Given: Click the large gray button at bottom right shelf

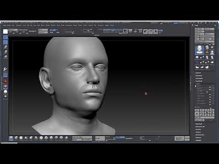Looking at the screenshot, I should [179, 138].
